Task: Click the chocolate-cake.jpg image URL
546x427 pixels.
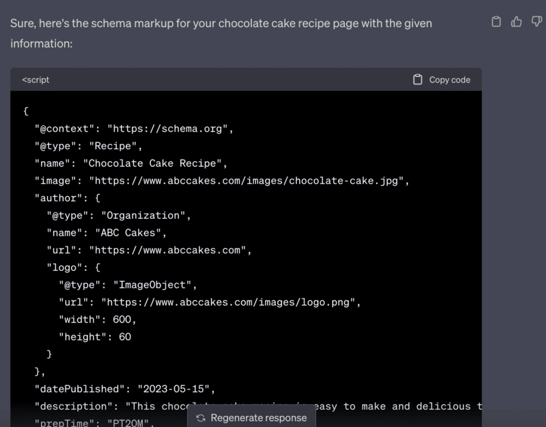Action: click(x=246, y=181)
